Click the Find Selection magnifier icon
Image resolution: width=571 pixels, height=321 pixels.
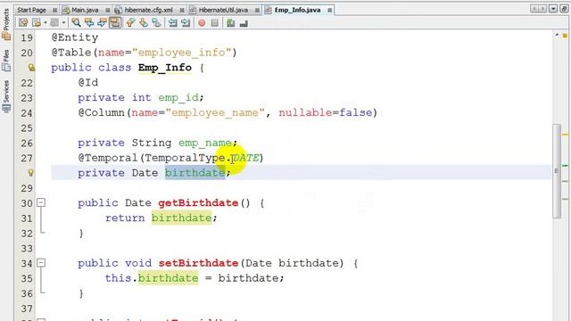click(76, 23)
